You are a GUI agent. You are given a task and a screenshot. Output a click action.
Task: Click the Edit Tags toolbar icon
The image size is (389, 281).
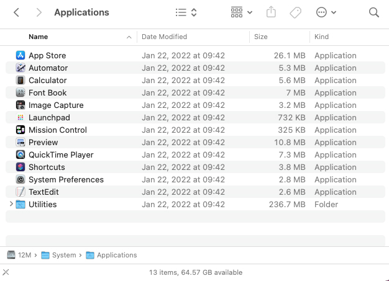click(x=296, y=12)
